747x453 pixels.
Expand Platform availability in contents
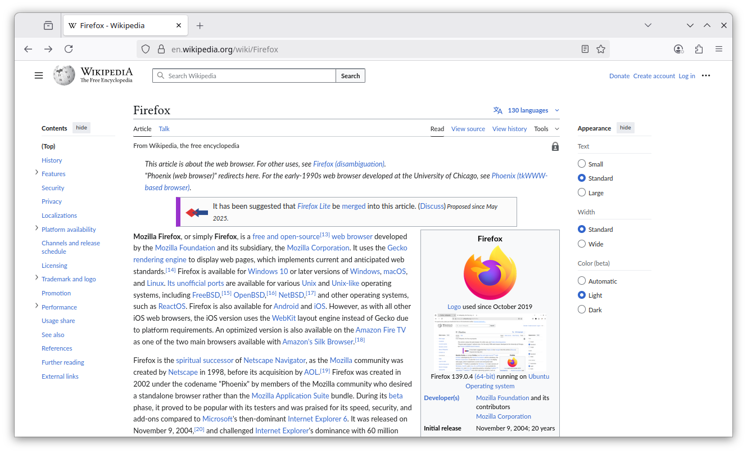pyautogui.click(x=37, y=228)
